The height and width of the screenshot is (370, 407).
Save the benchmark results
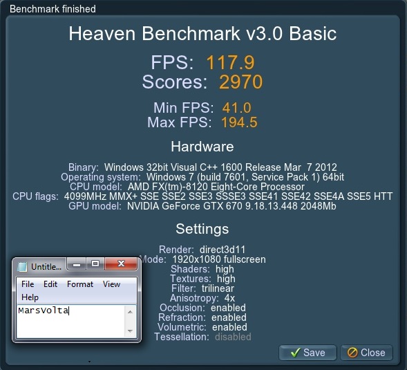[307, 353]
